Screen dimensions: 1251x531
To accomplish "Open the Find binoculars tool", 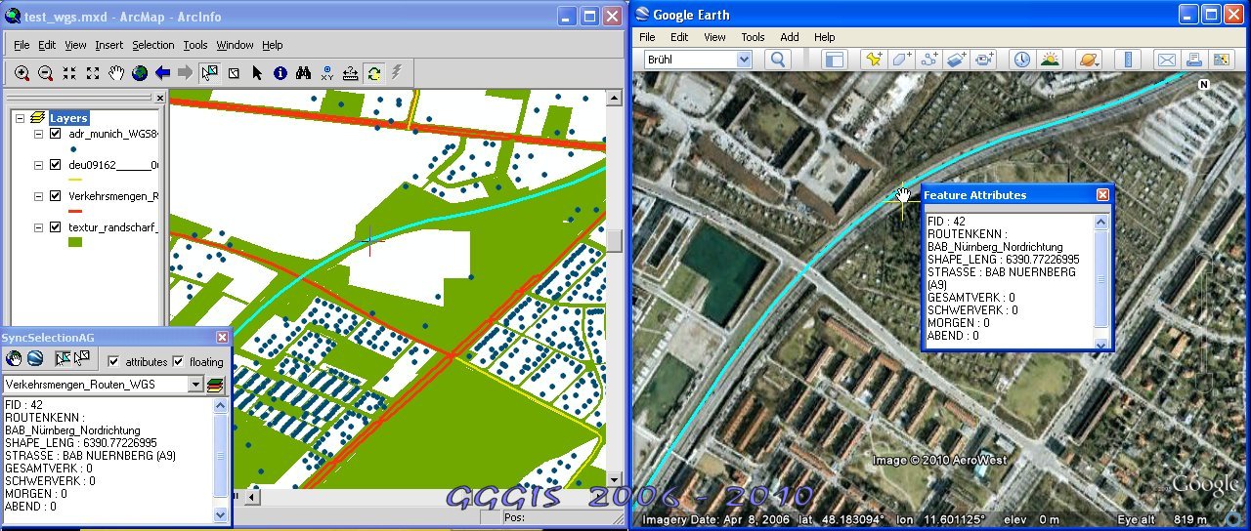I will pos(304,73).
